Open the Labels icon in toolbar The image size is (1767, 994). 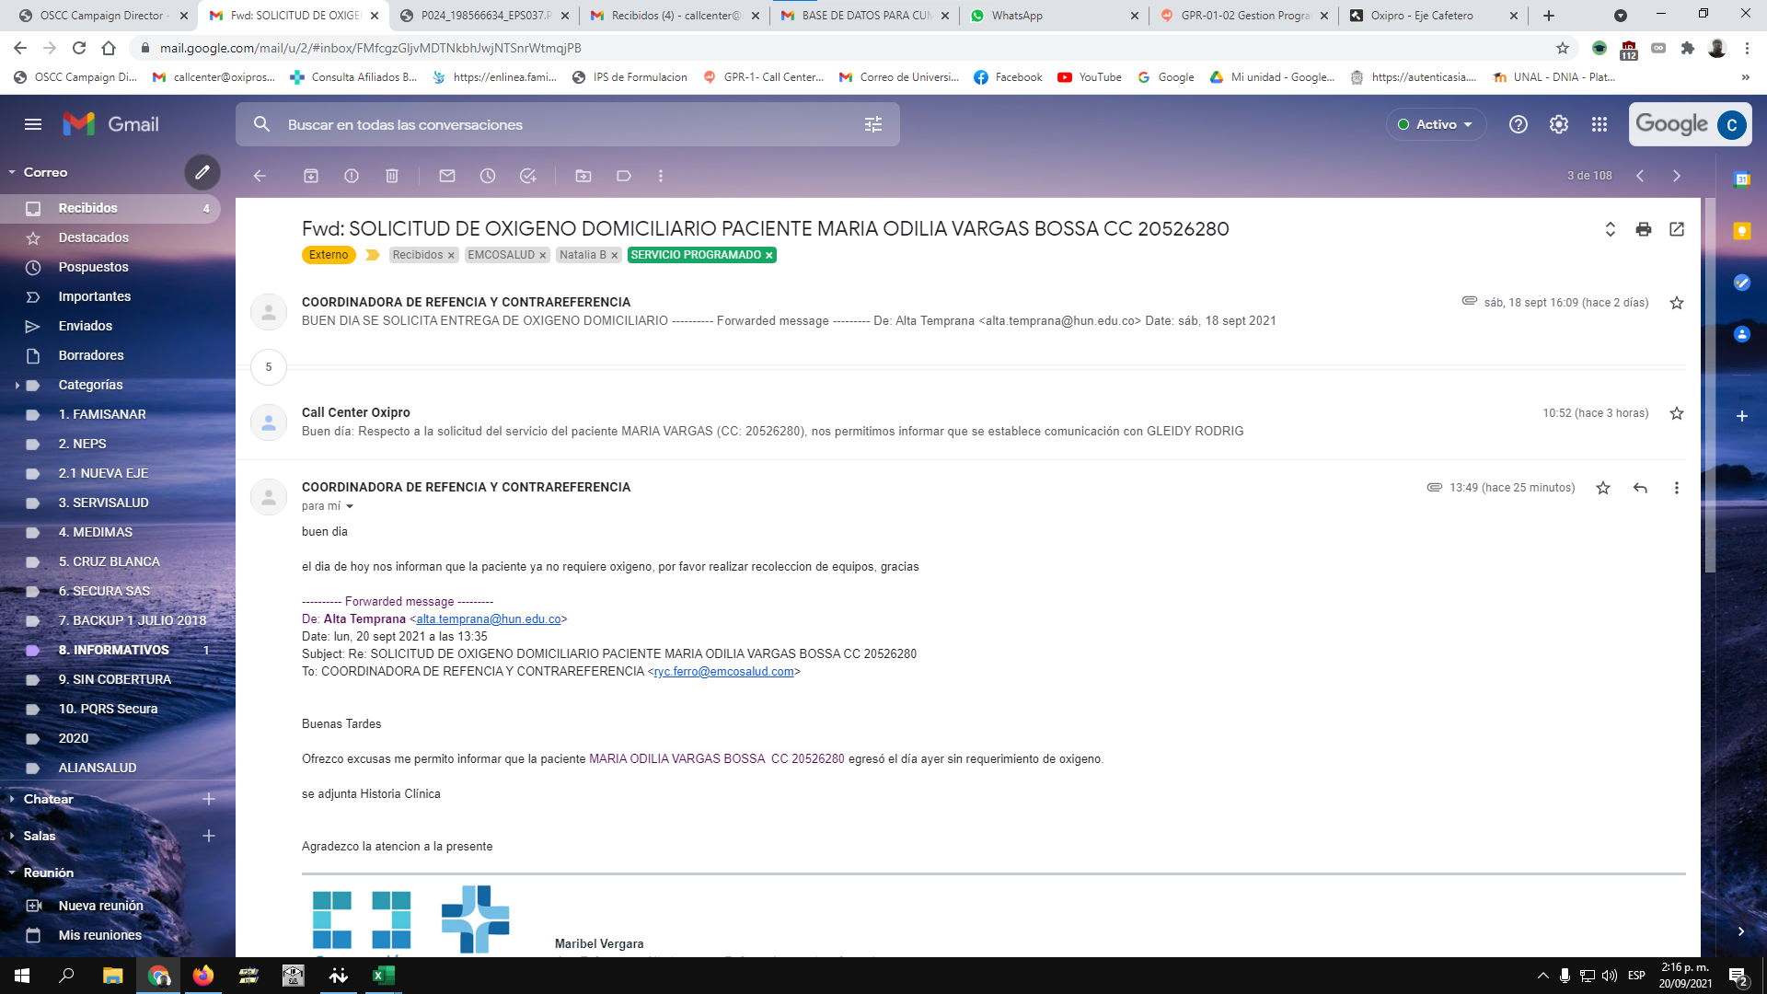pos(624,176)
